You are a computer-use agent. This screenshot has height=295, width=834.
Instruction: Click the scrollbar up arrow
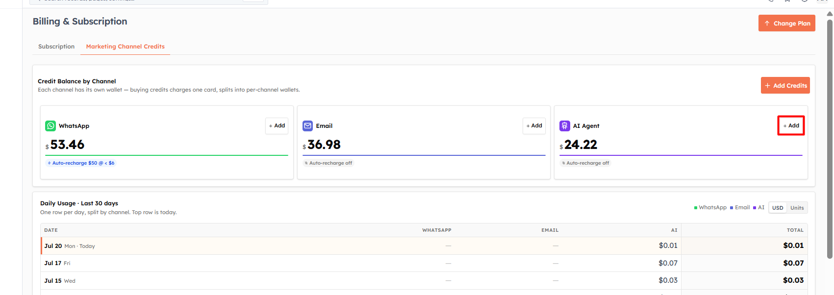click(x=830, y=14)
